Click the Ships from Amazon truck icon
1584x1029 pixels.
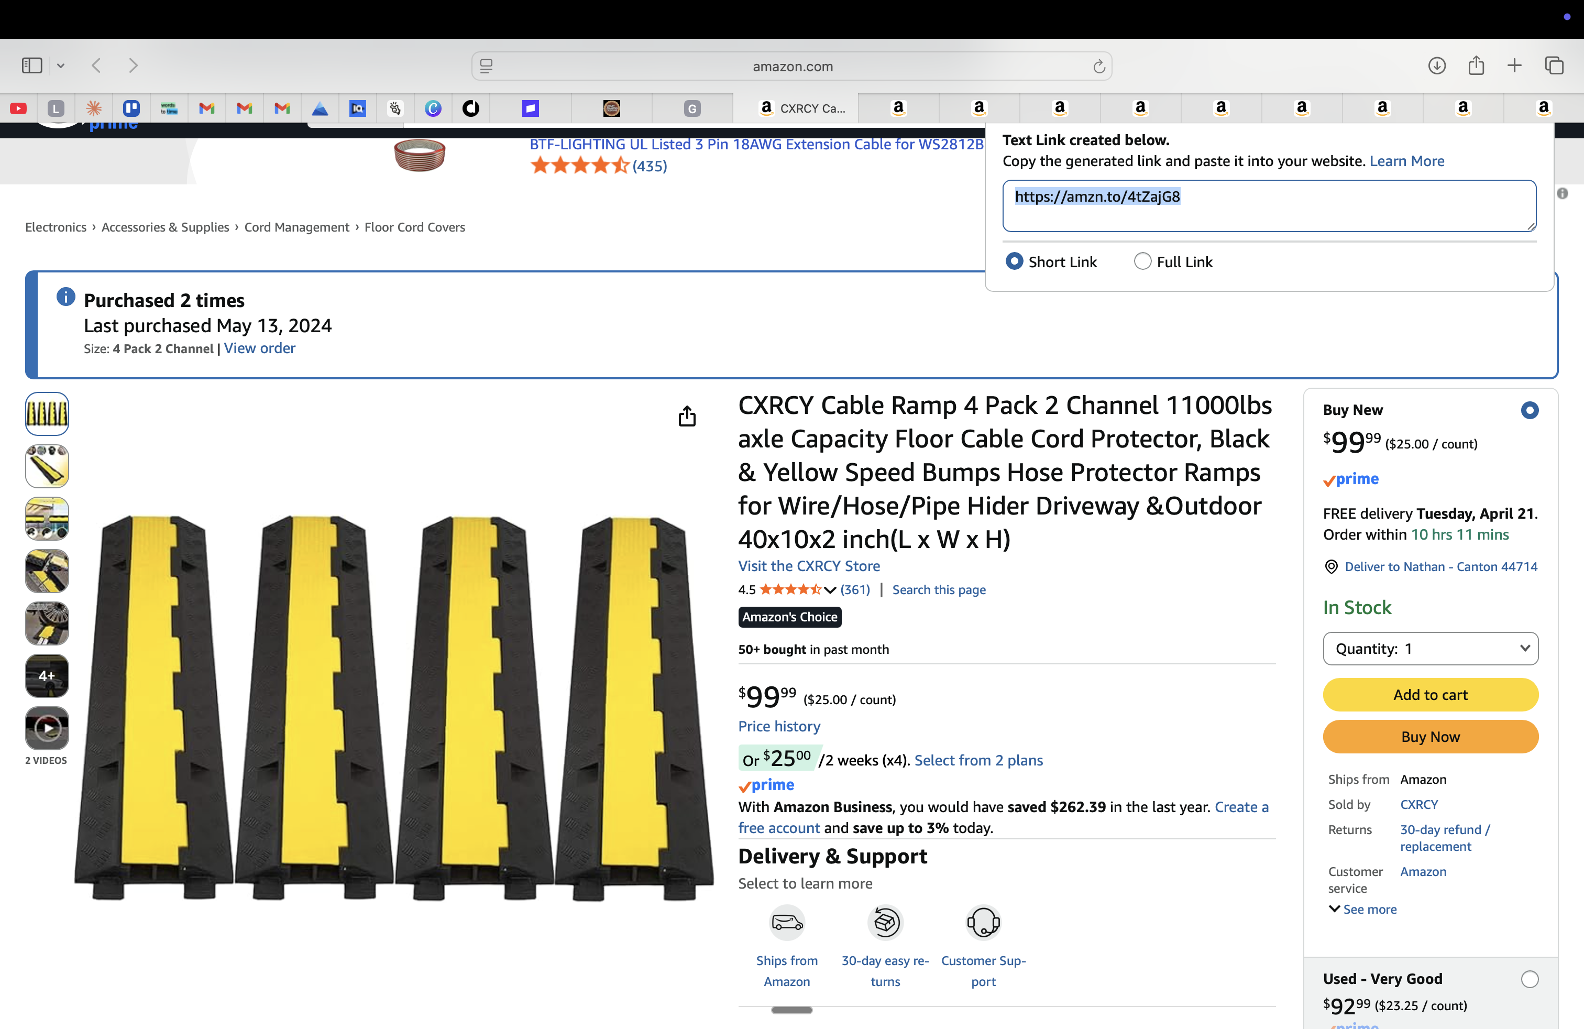tap(787, 923)
